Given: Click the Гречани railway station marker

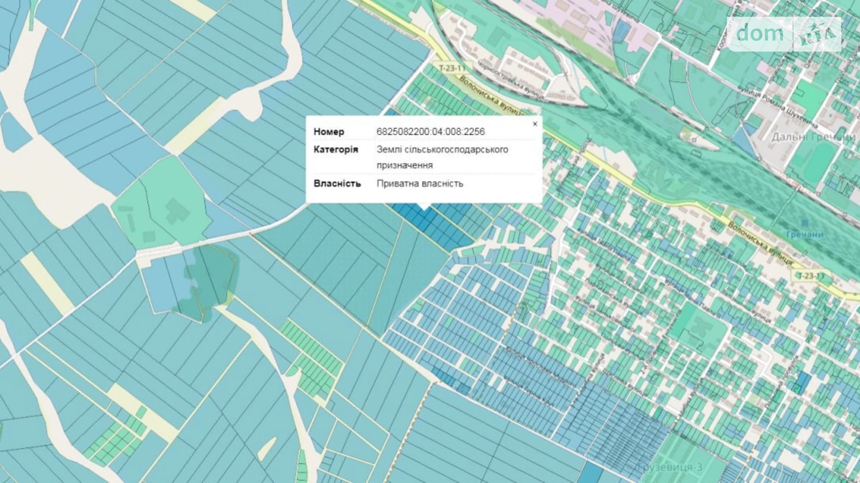Looking at the screenshot, I should [805, 225].
